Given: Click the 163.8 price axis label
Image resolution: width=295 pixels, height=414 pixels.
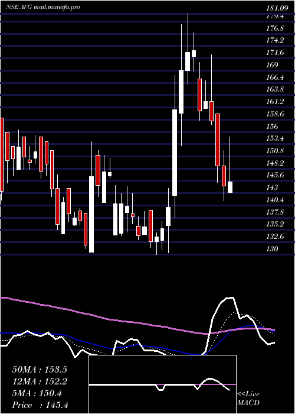Looking at the screenshot, I should tap(275, 89).
